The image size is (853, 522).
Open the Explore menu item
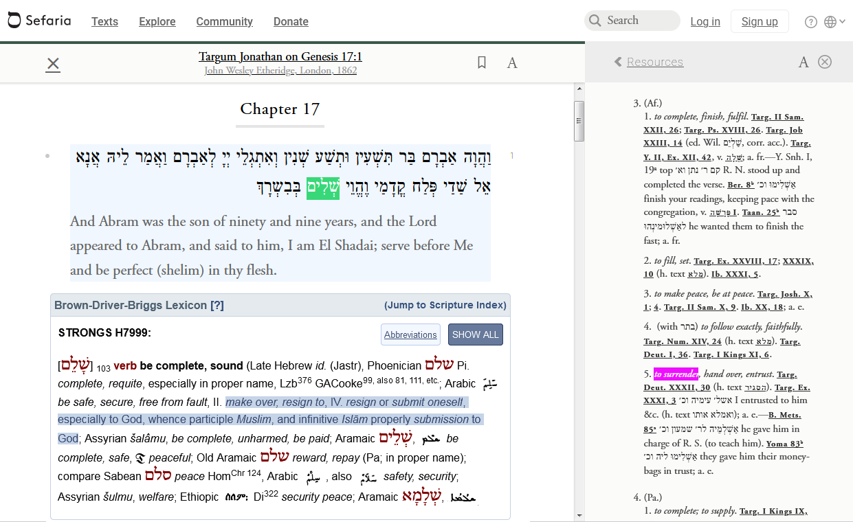pyautogui.click(x=157, y=21)
